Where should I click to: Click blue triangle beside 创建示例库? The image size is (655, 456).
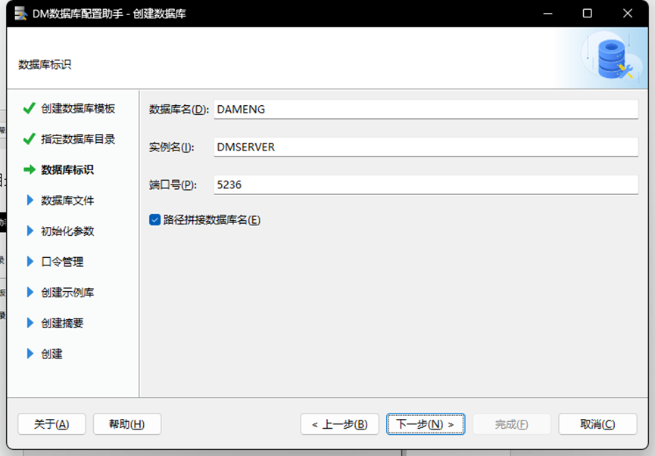coord(30,292)
